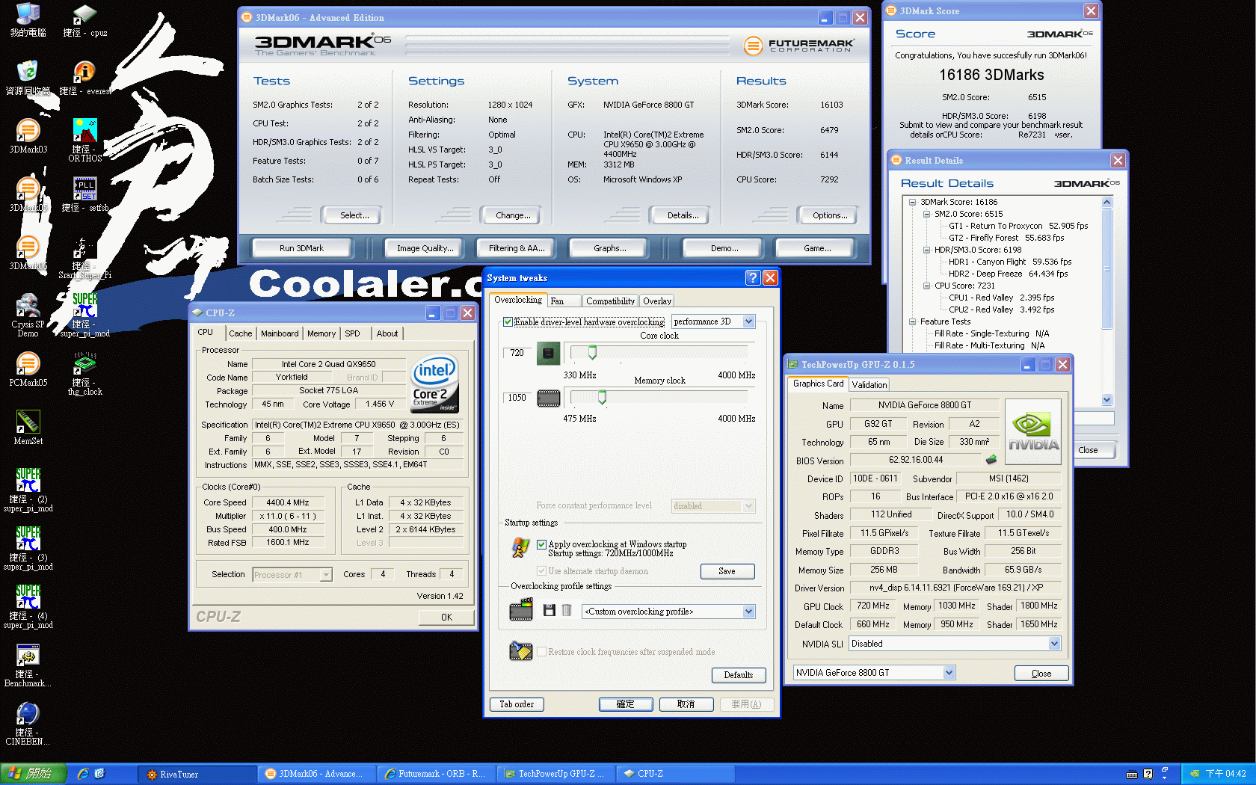Collapse the SM2.0 Score: 6515 node
The width and height of the screenshot is (1256, 785).
(x=927, y=214)
